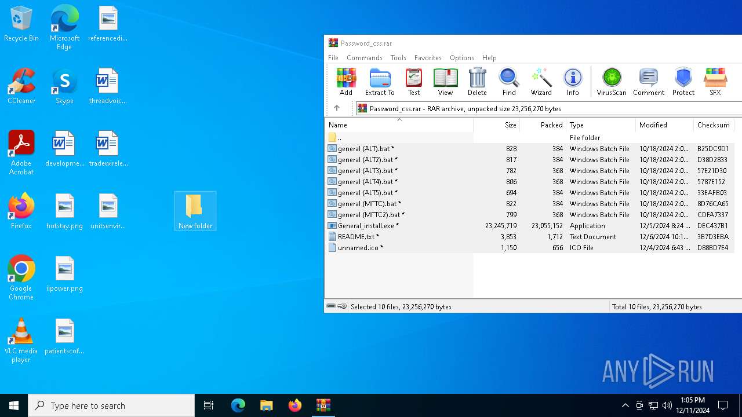
Task: Select general (МГТС).bat file
Action: [529, 204]
